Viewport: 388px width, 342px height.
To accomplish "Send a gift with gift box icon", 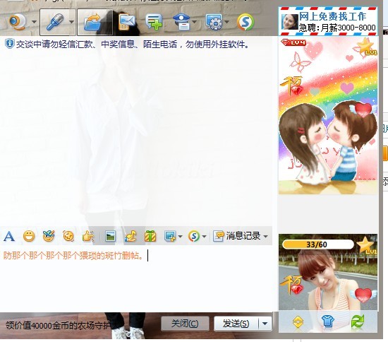I will (150, 236).
